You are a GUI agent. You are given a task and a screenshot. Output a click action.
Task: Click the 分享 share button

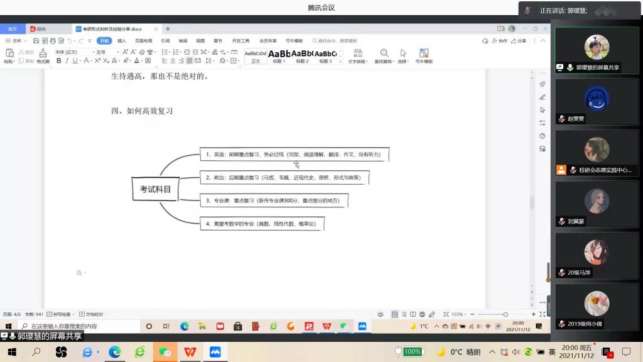click(x=519, y=41)
